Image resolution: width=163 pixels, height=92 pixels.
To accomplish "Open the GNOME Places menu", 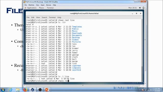I will [x=42, y=8].
